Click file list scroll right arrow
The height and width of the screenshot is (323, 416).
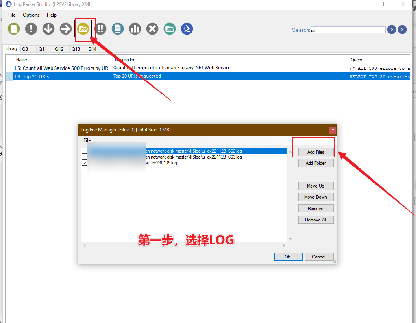tap(284, 245)
